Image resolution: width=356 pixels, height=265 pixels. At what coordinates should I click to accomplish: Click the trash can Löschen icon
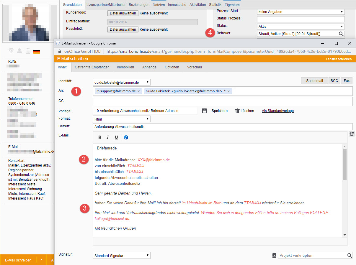tap(237, 111)
